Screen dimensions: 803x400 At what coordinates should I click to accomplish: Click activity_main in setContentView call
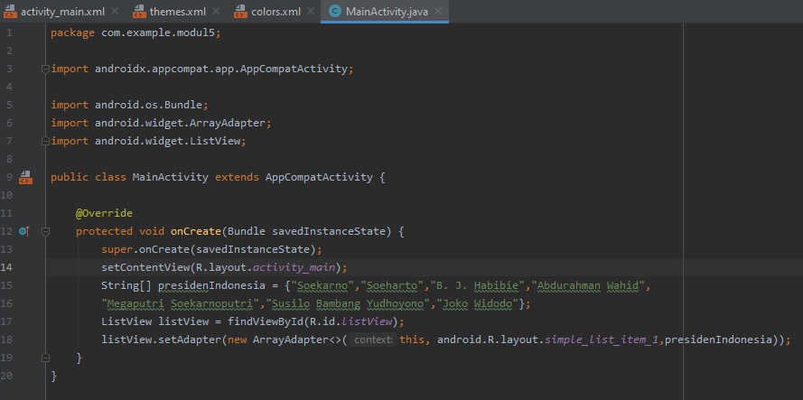294,267
